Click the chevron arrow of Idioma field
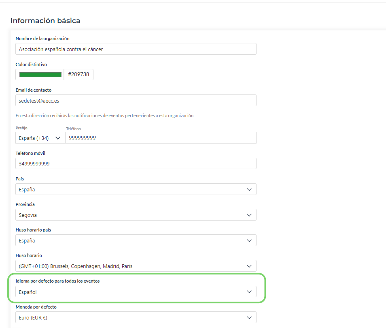Screen dimensions: 386x328 pos(249,292)
